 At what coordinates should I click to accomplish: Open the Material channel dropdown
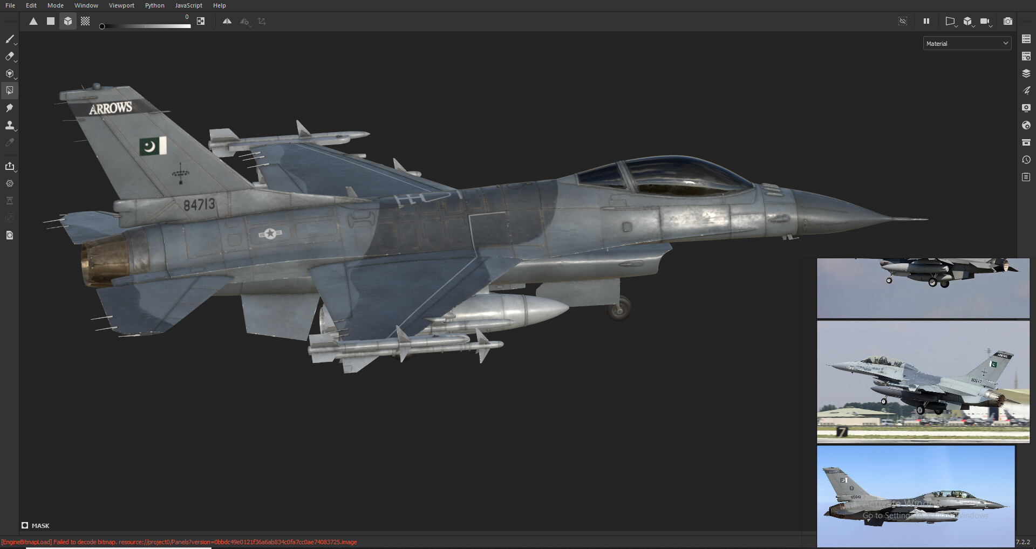[x=966, y=43]
